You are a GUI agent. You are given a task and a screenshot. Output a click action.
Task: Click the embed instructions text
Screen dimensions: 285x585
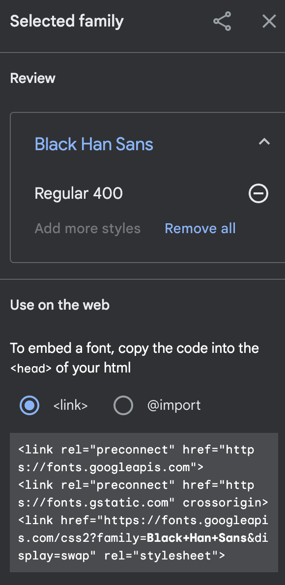(x=135, y=358)
